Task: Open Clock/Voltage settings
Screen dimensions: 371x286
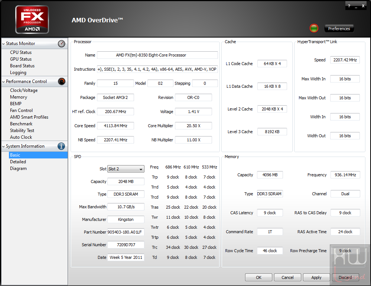Action: [24, 90]
